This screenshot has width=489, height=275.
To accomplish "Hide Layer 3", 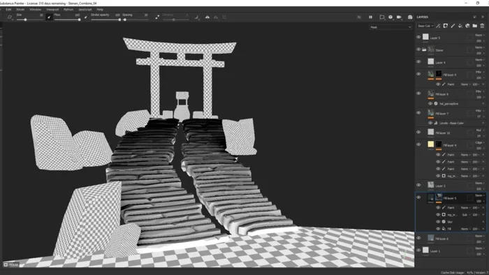I will click(418, 185).
